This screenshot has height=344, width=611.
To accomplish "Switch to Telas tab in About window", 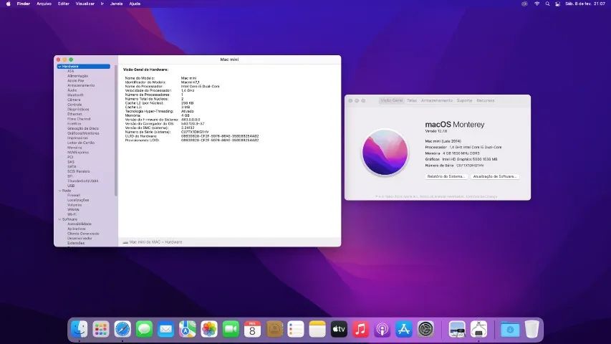I will pos(412,100).
